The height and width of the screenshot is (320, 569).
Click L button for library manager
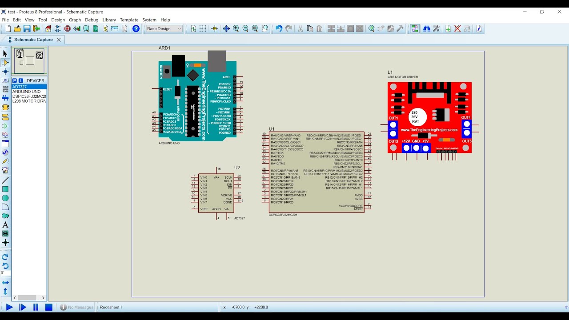pos(20,80)
